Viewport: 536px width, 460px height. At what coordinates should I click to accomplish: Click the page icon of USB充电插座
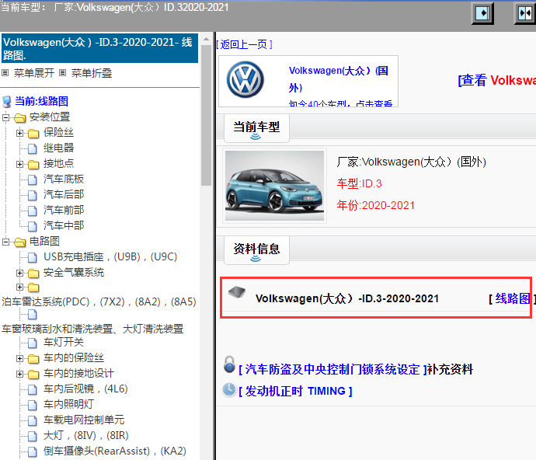pyautogui.click(x=33, y=257)
